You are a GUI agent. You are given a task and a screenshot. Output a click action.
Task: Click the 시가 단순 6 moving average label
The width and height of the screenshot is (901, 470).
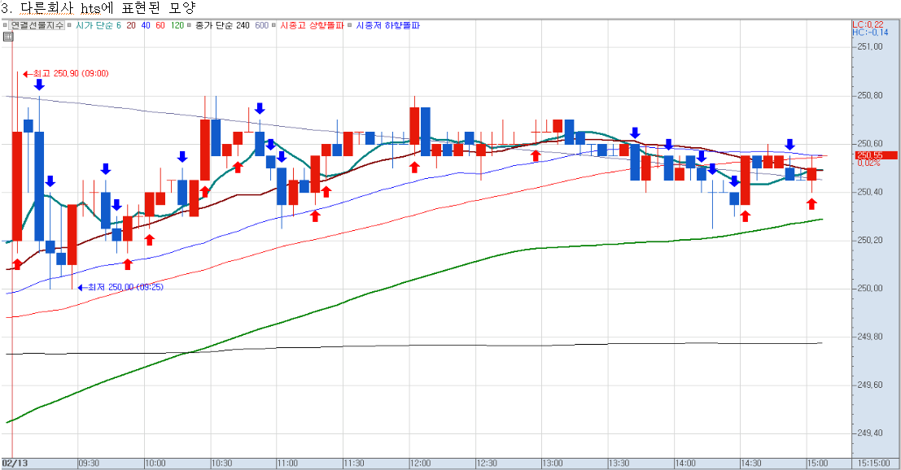tap(98, 25)
